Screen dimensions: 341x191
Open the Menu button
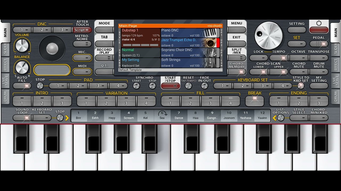coord(237,30)
